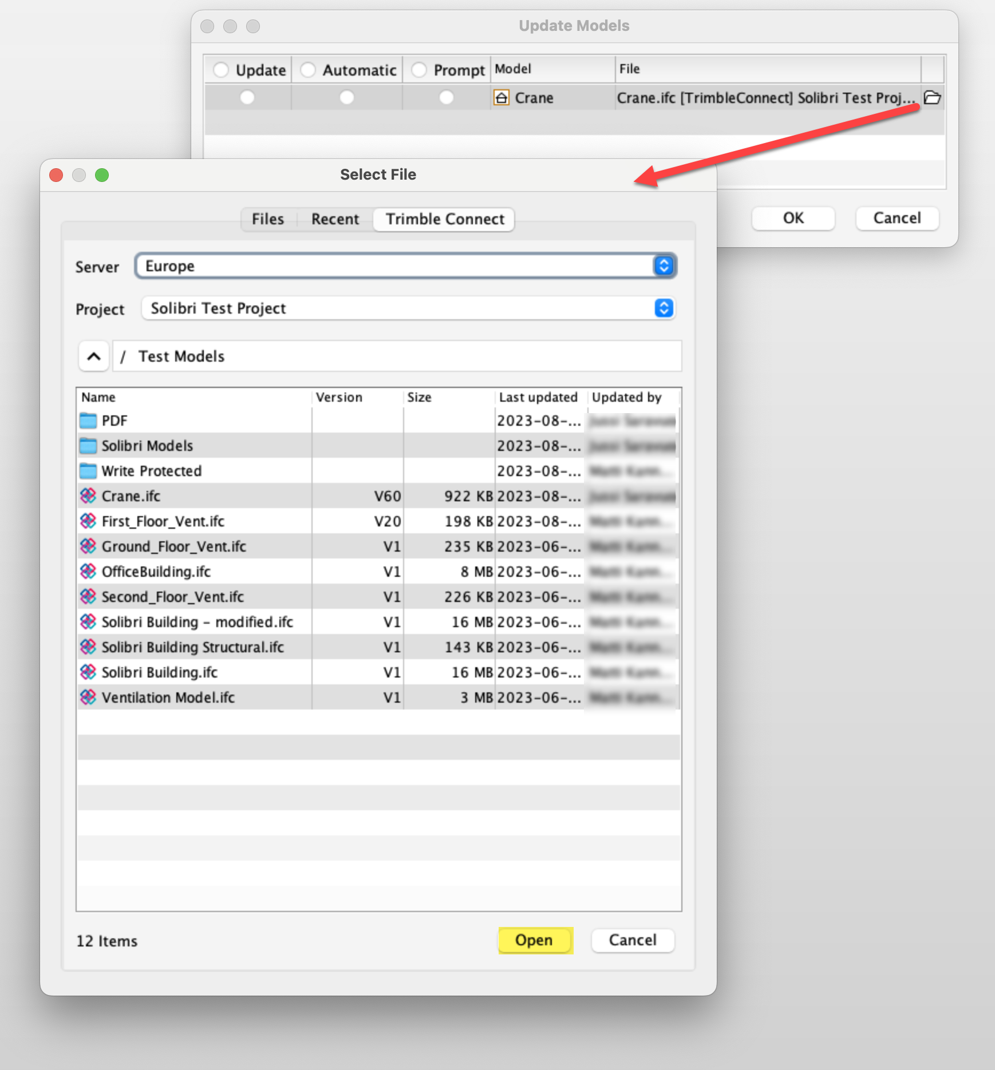Confirm Update Models with OK
Viewport: 995px width, 1070px height.
793,218
